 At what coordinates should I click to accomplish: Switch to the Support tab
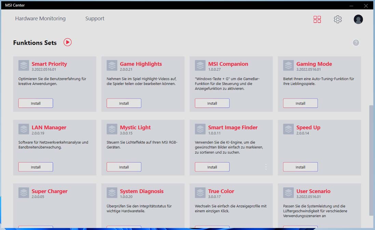tap(95, 19)
